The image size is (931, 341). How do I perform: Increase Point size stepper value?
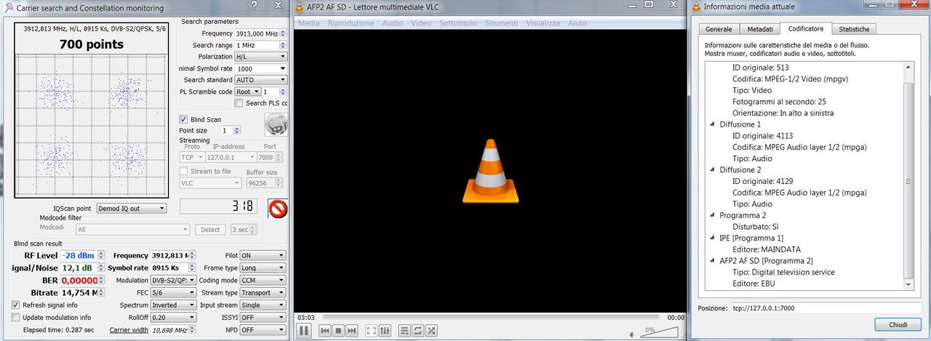click(x=236, y=128)
